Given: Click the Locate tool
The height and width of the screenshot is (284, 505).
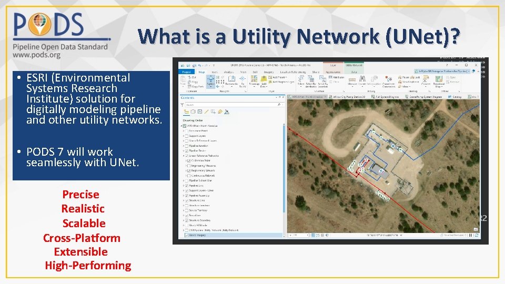Looking at the screenshot, I should tap(362, 81).
